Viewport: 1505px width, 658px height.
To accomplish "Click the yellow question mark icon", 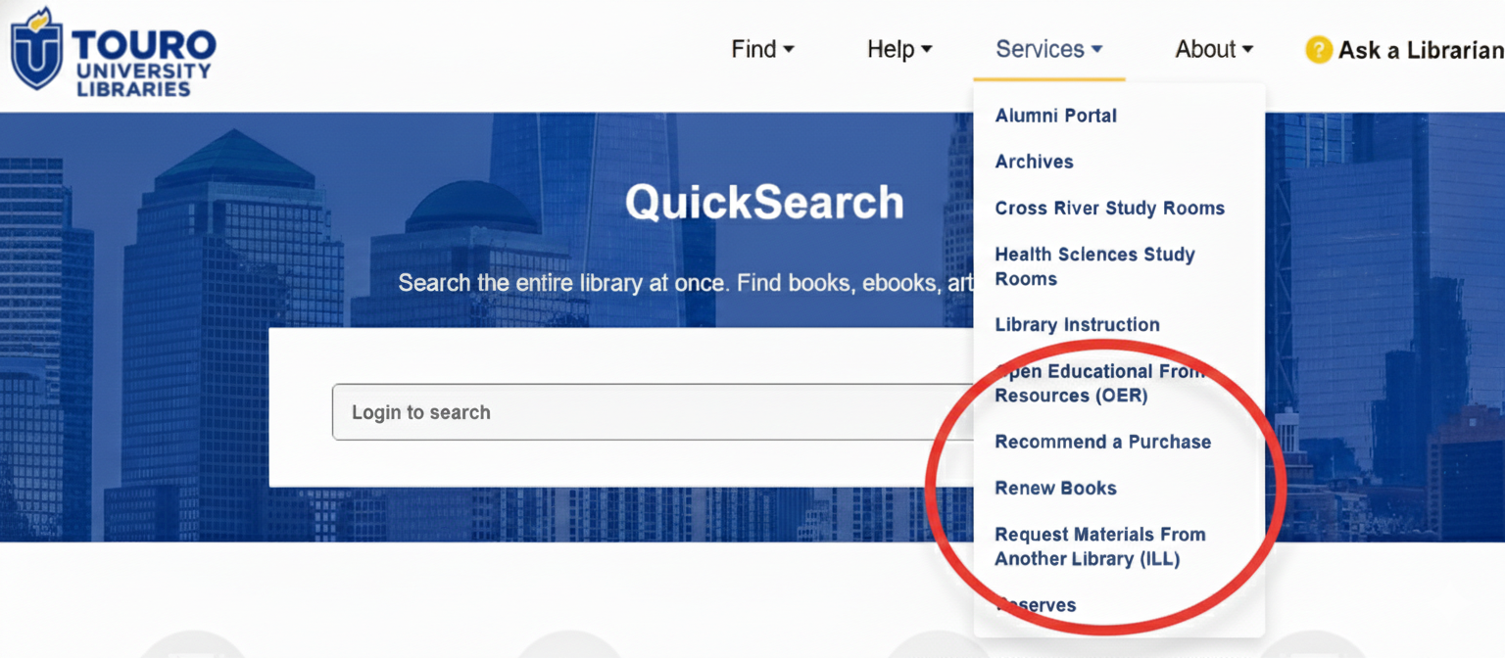I will 1318,50.
